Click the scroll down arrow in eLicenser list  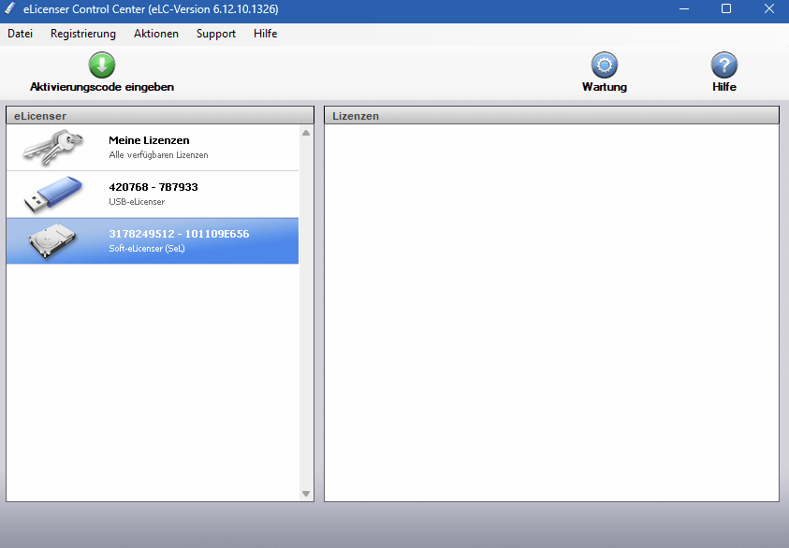(306, 494)
